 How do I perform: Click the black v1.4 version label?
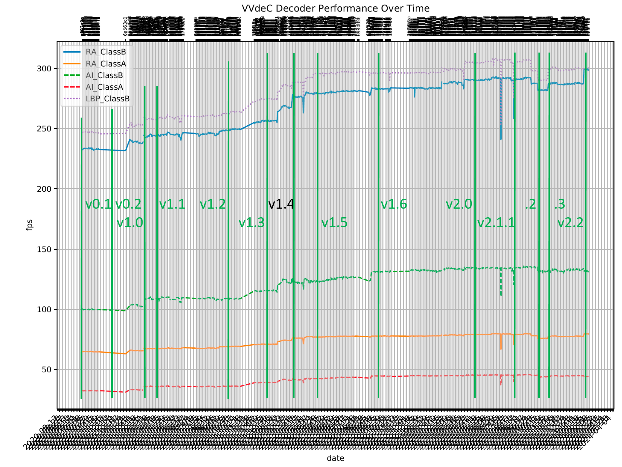281,204
